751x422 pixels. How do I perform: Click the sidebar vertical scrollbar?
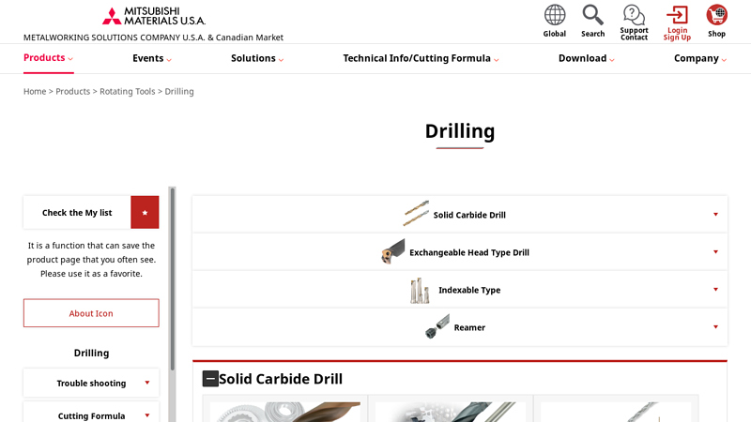click(x=173, y=279)
